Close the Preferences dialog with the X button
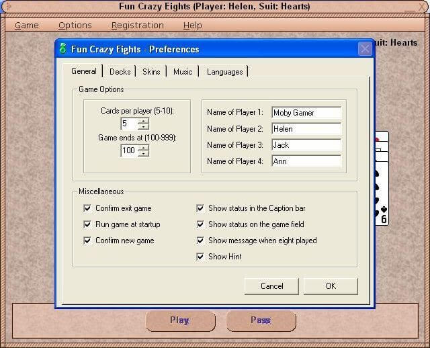This screenshot has height=348, width=430. 365,49
